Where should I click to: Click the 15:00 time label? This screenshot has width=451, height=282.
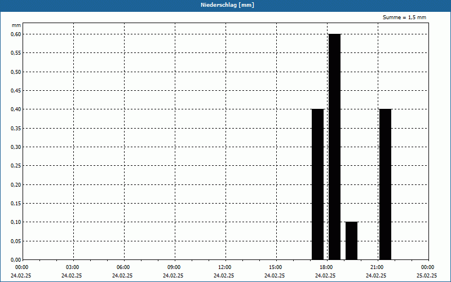point(276,267)
